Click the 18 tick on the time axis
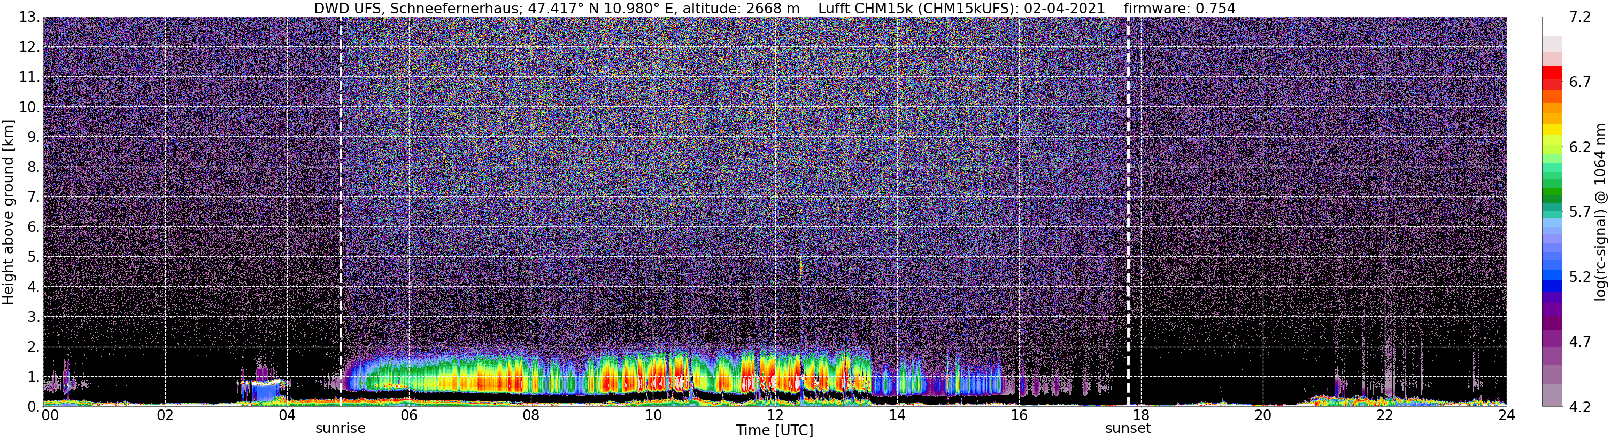The image size is (1611, 441). (1140, 416)
